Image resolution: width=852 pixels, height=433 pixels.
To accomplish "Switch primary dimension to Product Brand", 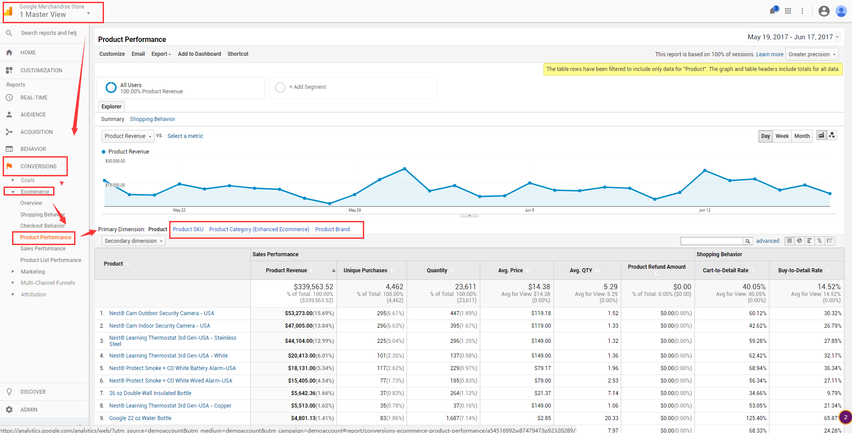I will (332, 229).
